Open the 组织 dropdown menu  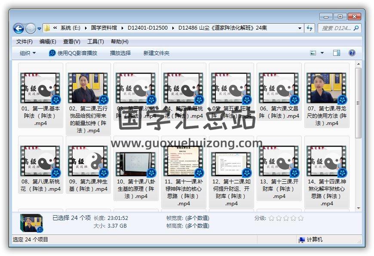28,53
